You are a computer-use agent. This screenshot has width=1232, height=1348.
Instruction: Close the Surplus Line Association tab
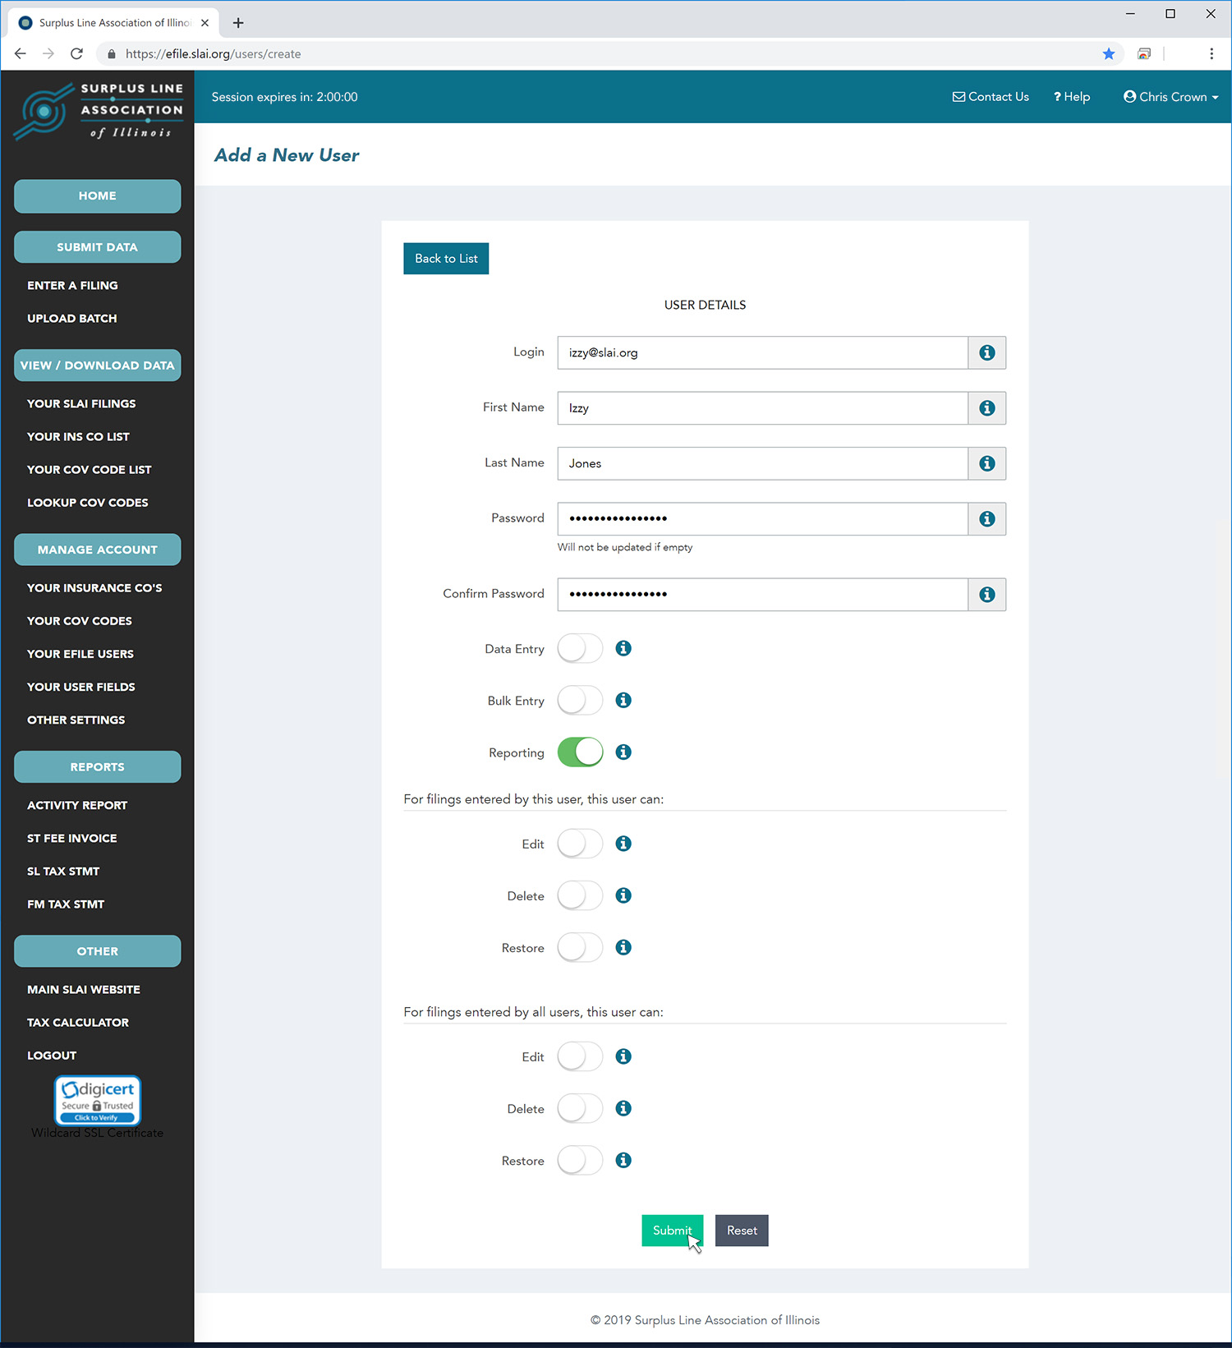pyautogui.click(x=205, y=23)
